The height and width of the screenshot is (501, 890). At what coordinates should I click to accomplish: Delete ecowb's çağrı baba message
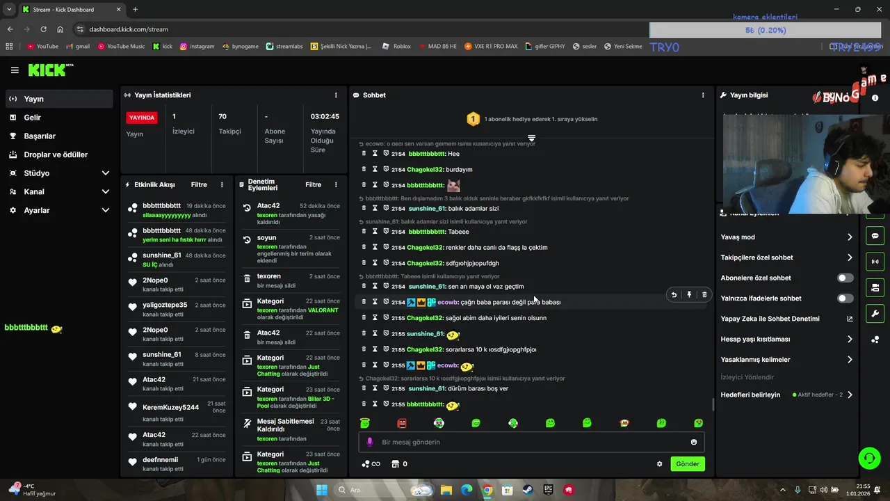704,295
